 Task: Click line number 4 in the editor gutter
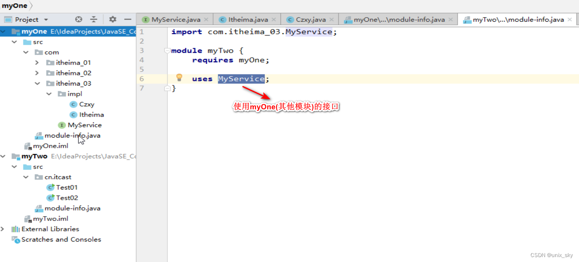(x=141, y=60)
